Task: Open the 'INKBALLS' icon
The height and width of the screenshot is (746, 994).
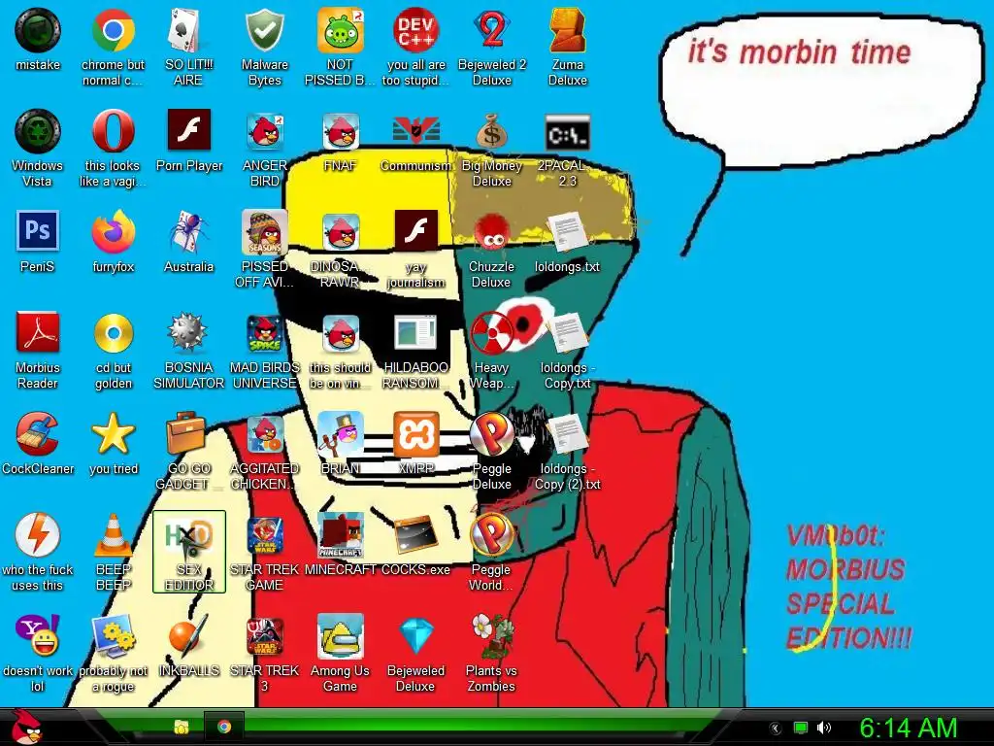Action: click(x=188, y=636)
